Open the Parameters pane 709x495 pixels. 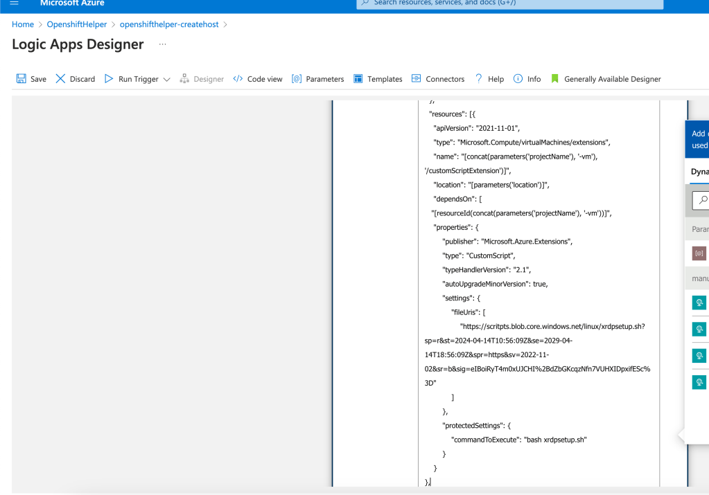[324, 79]
